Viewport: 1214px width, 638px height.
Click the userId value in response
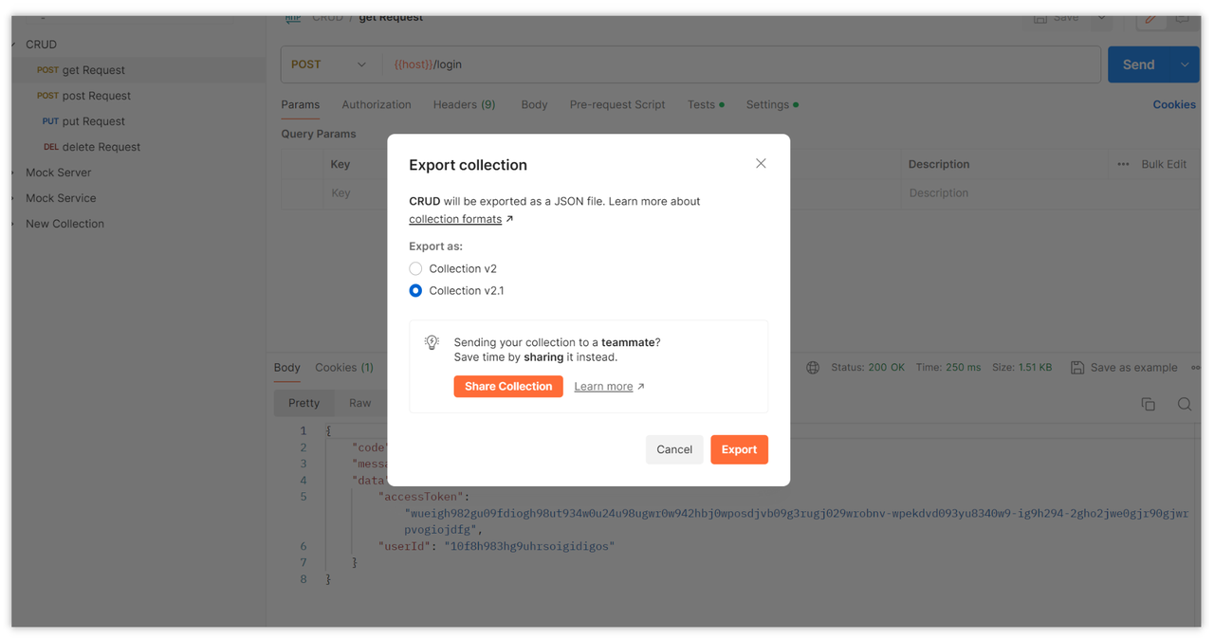pos(529,547)
